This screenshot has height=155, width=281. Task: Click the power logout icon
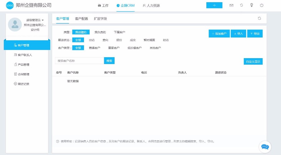[x=262, y=5]
